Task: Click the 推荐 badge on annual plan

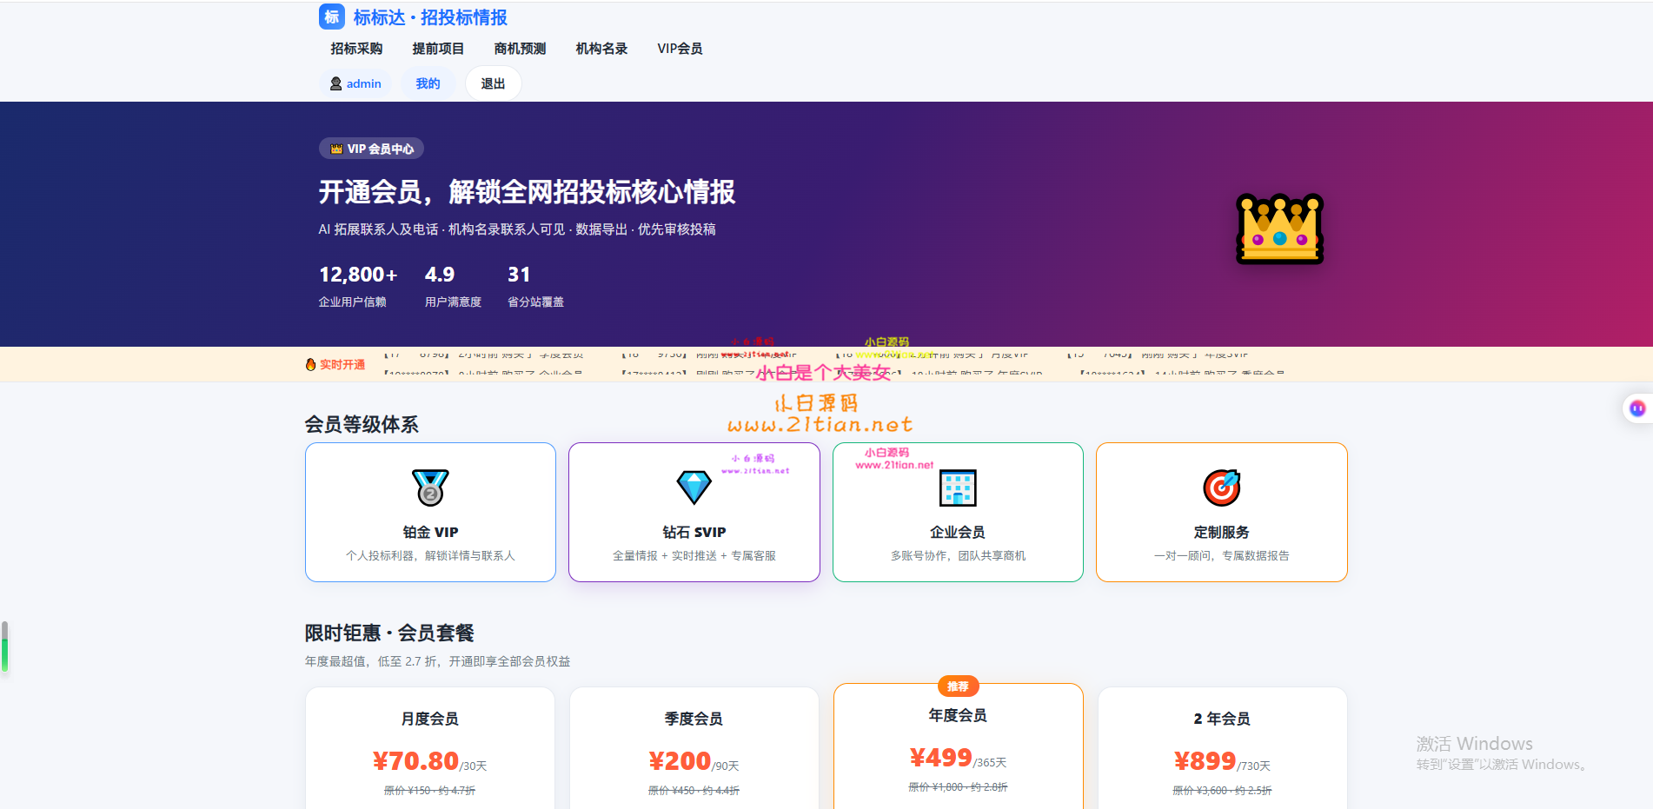Action: click(958, 686)
